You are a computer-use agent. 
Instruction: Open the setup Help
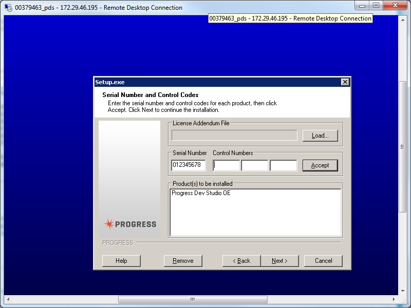point(121,261)
